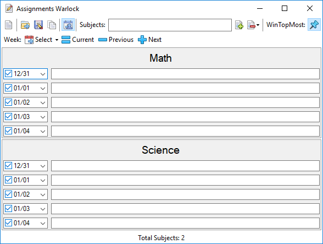Click the Add subject icon
Screen dimensions: 323x244
point(239,25)
